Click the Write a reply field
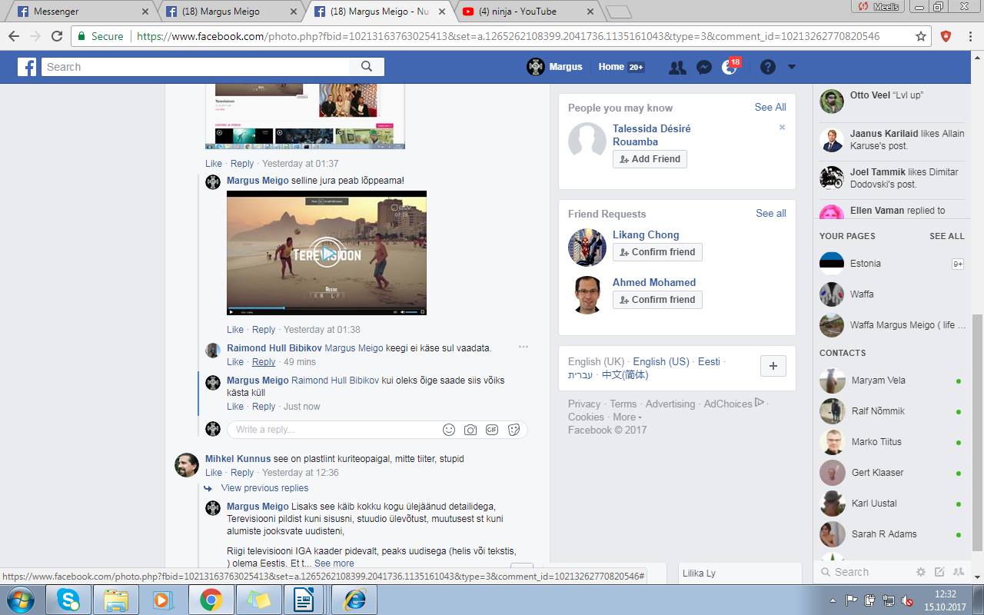The width and height of the screenshot is (984, 615). click(x=335, y=430)
